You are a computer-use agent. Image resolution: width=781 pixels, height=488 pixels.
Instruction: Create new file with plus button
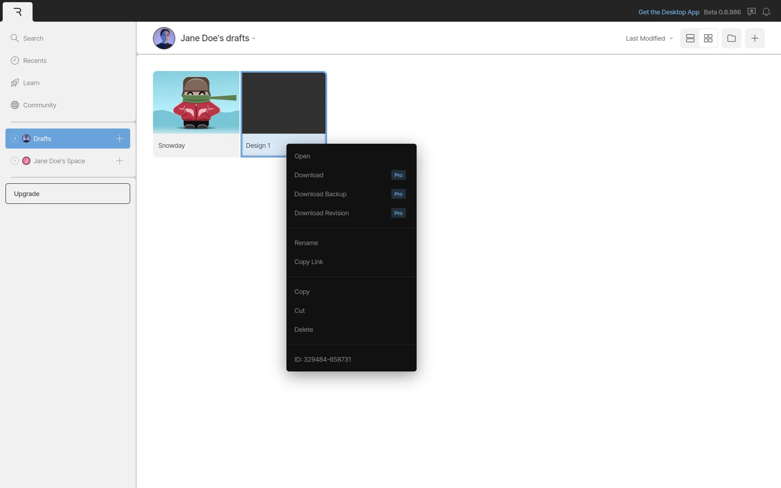(755, 38)
